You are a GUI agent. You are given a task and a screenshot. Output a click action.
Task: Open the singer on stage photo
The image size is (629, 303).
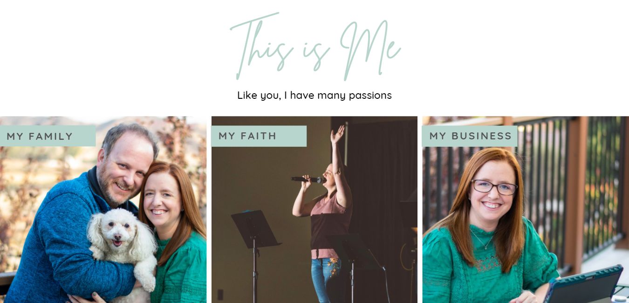pyautogui.click(x=314, y=209)
